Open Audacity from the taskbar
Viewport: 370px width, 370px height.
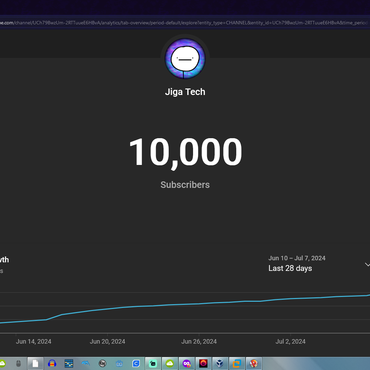[52, 363]
